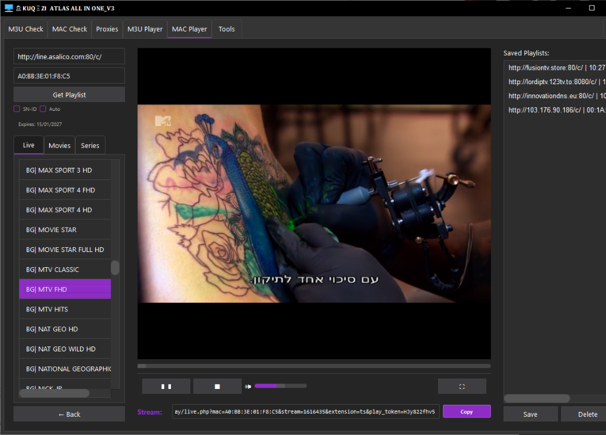The image size is (606, 435).
Task: Adjust the volume slider
Action: point(281,386)
